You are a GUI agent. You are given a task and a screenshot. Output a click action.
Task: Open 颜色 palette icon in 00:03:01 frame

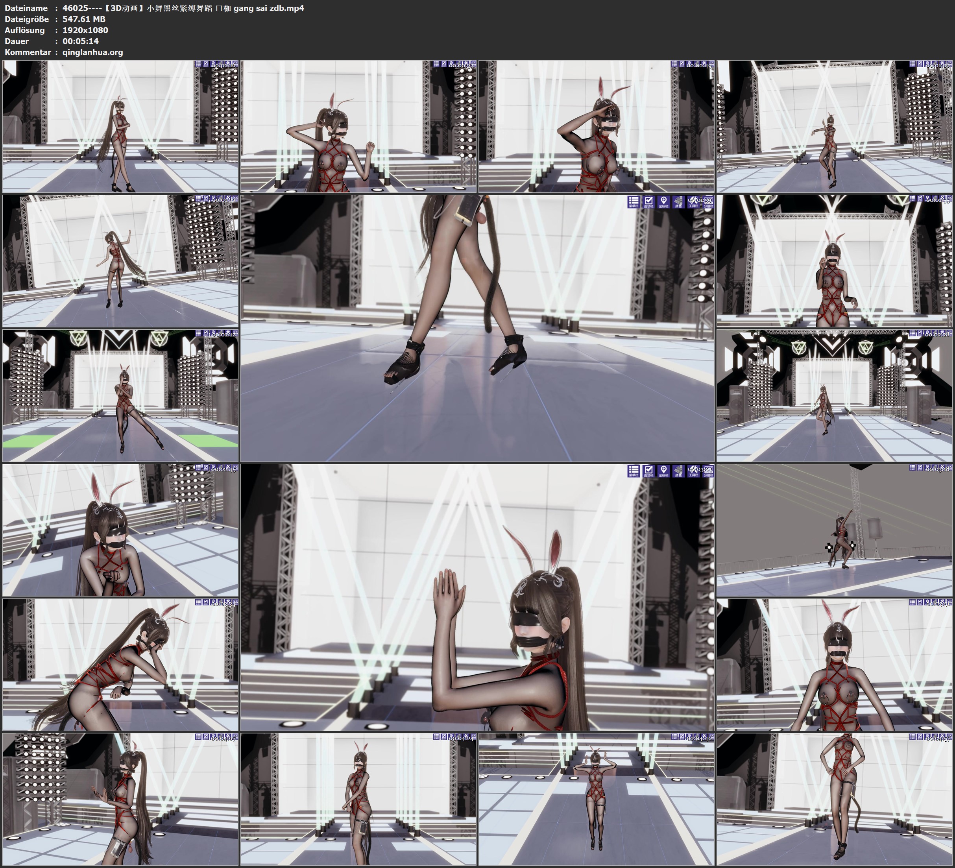(x=678, y=471)
